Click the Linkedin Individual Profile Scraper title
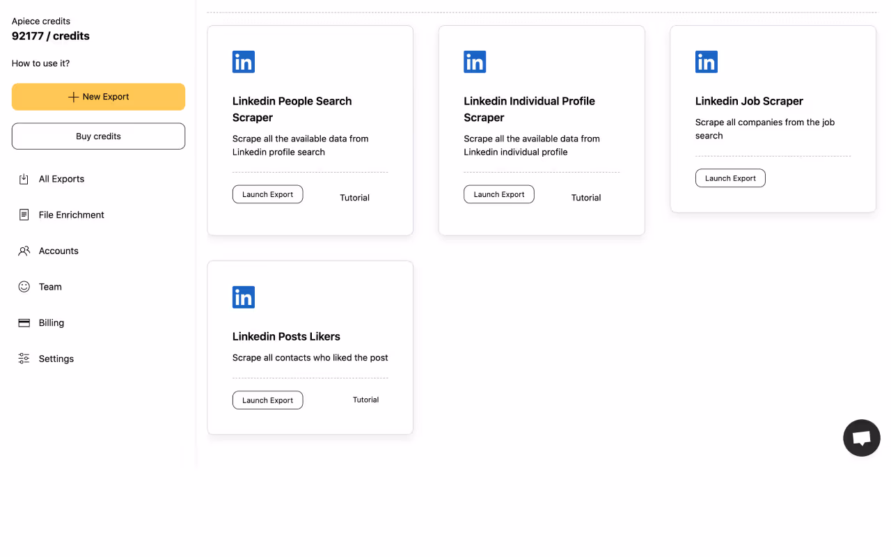This screenshot has width=891, height=557. (x=530, y=109)
